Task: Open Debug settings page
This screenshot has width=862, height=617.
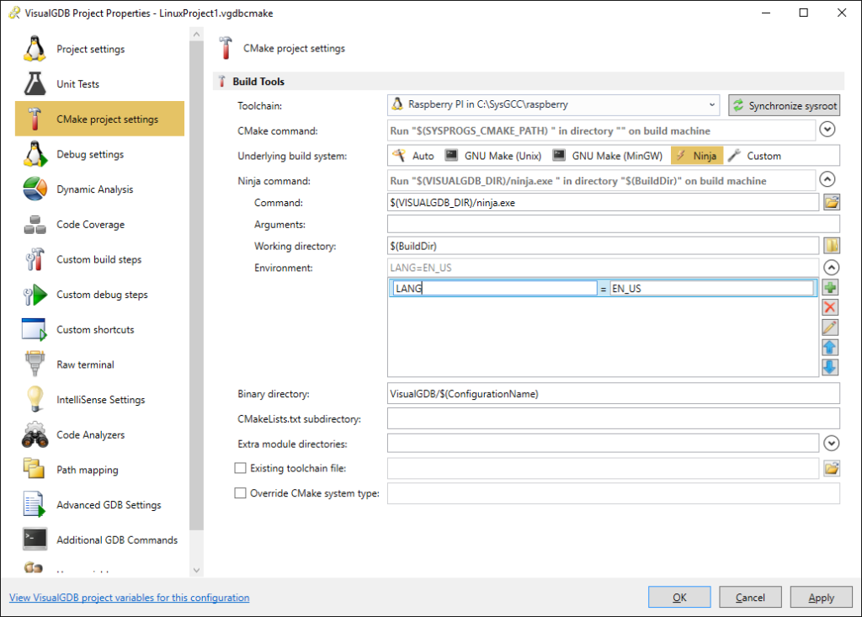Action: click(x=90, y=154)
